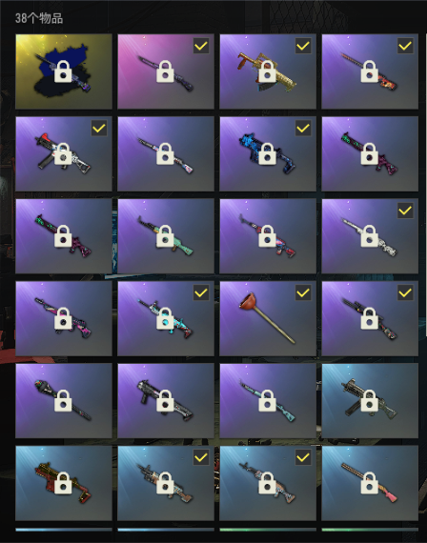Select the pink-stock shotgun skin tile

click(370, 483)
